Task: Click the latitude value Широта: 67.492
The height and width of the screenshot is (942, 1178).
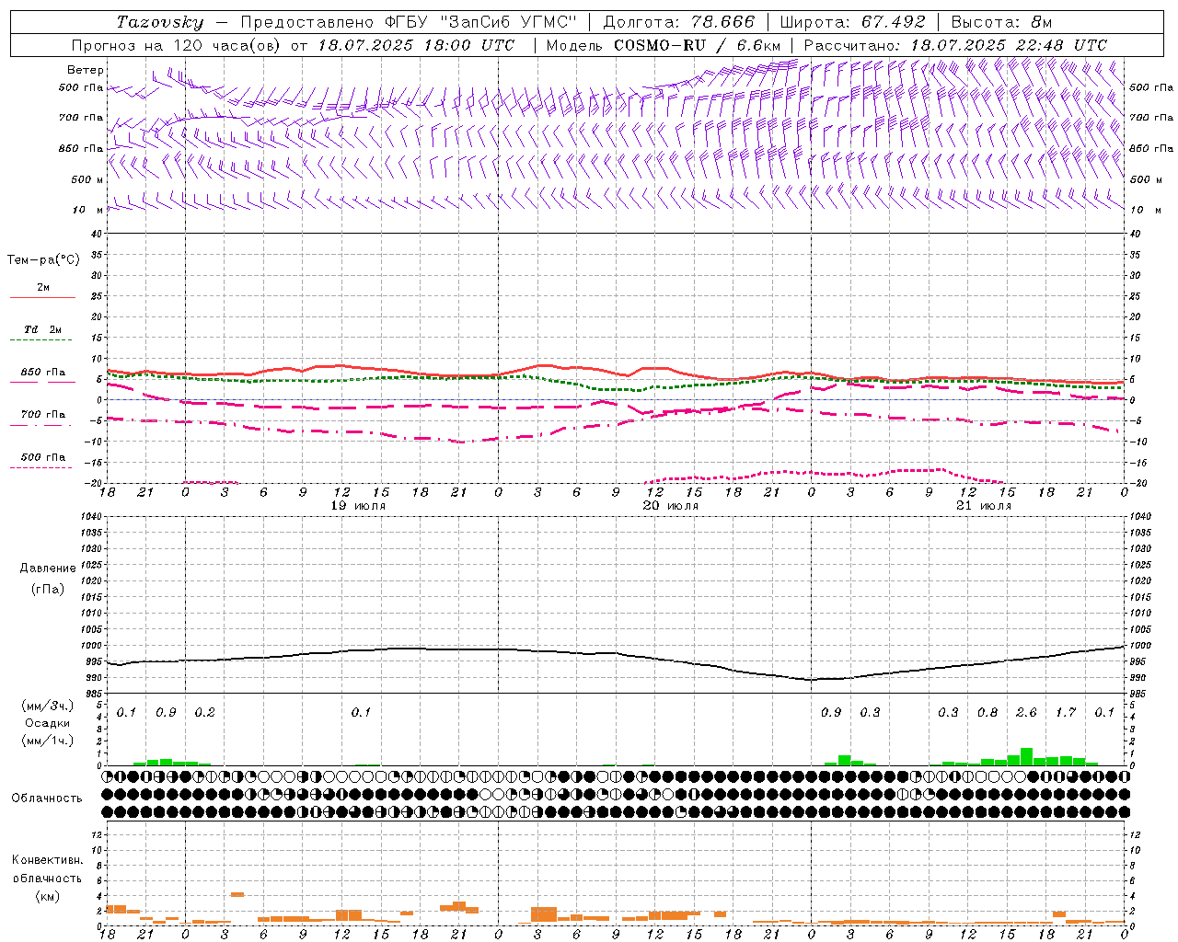Action: coord(852,22)
